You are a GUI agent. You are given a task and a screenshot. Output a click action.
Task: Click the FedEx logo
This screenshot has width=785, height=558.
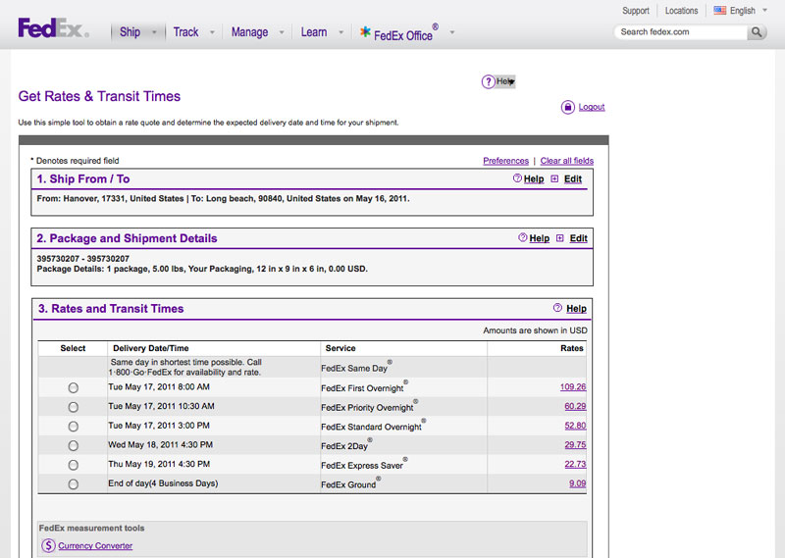tap(54, 28)
